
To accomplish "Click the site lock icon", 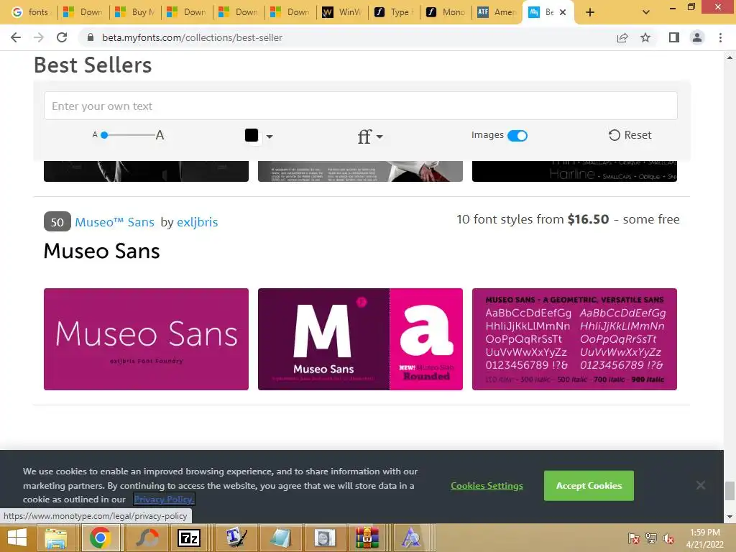I will (91, 37).
